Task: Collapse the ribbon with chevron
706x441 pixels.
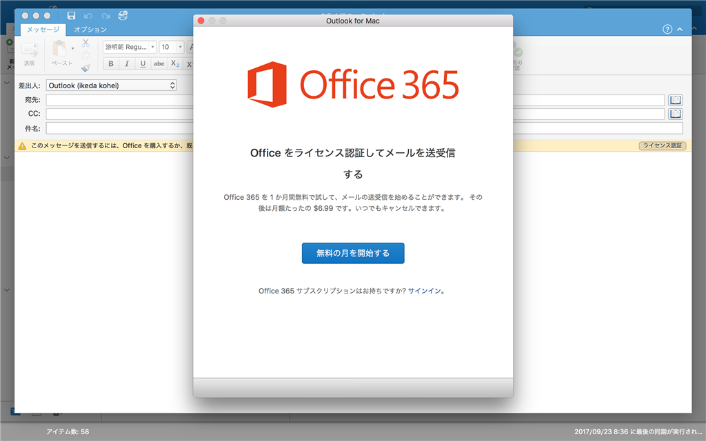Action: 680,29
